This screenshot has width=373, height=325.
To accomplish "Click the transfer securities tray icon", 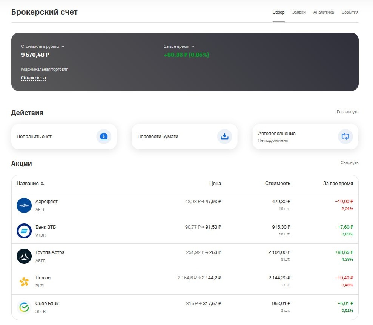I will point(224,137).
